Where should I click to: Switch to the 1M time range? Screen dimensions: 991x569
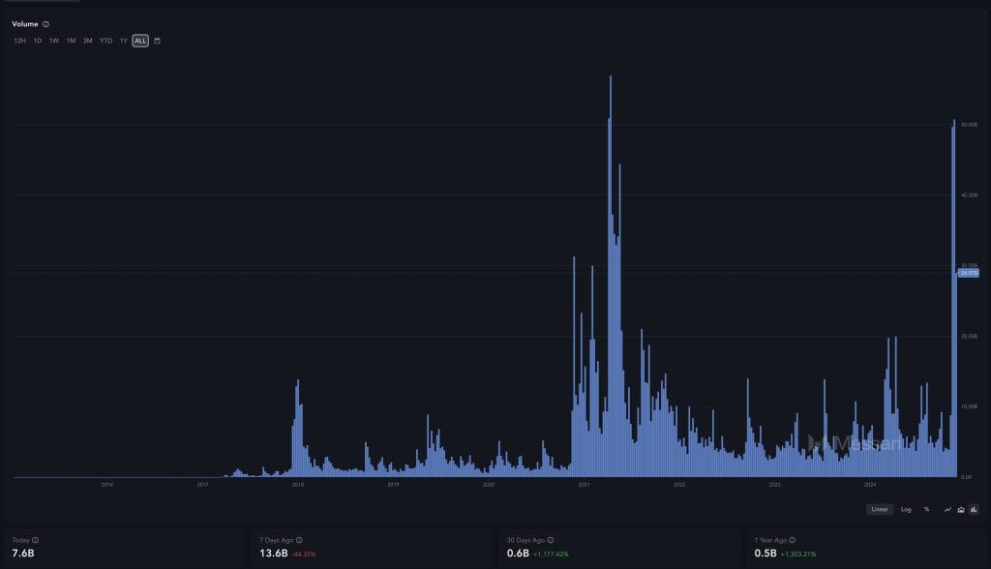[70, 41]
